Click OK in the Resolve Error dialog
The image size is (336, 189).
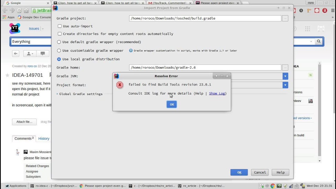[172, 104]
